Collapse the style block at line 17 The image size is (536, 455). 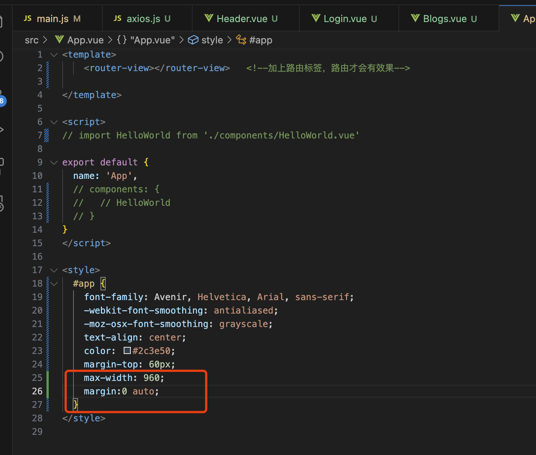[x=54, y=270]
